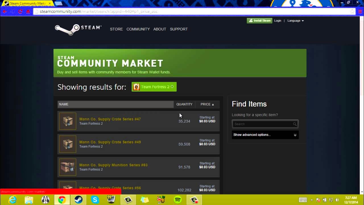Open the Language dropdown
The image size is (364, 205).
(295, 20)
